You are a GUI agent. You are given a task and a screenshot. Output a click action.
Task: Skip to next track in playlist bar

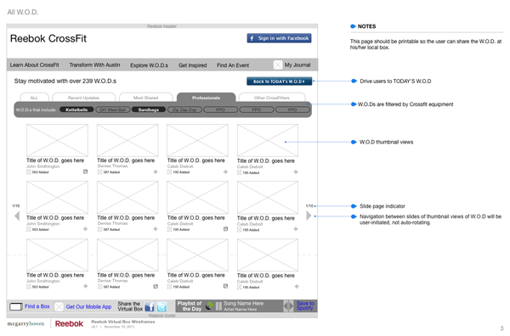pyautogui.click(x=291, y=305)
